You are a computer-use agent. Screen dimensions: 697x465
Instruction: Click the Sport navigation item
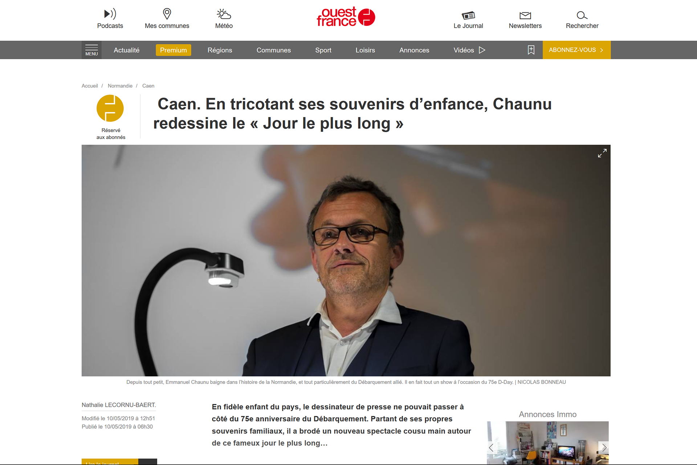(x=323, y=50)
